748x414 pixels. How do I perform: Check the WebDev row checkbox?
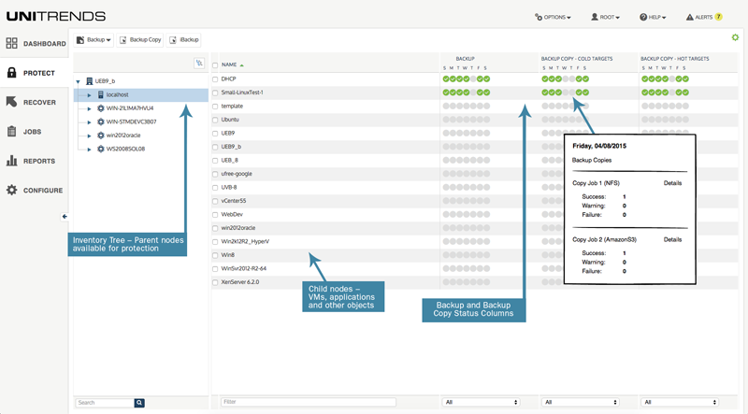click(x=215, y=215)
